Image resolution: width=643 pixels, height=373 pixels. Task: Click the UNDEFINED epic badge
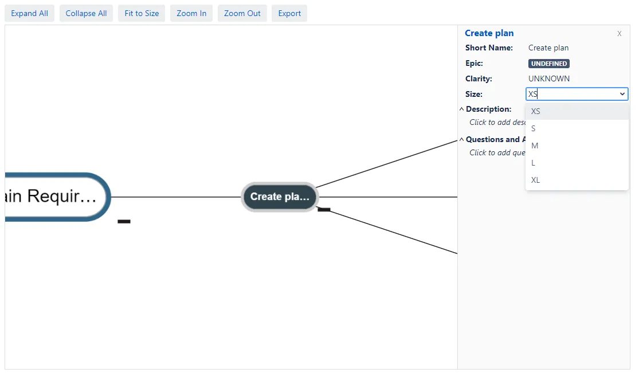click(x=548, y=64)
